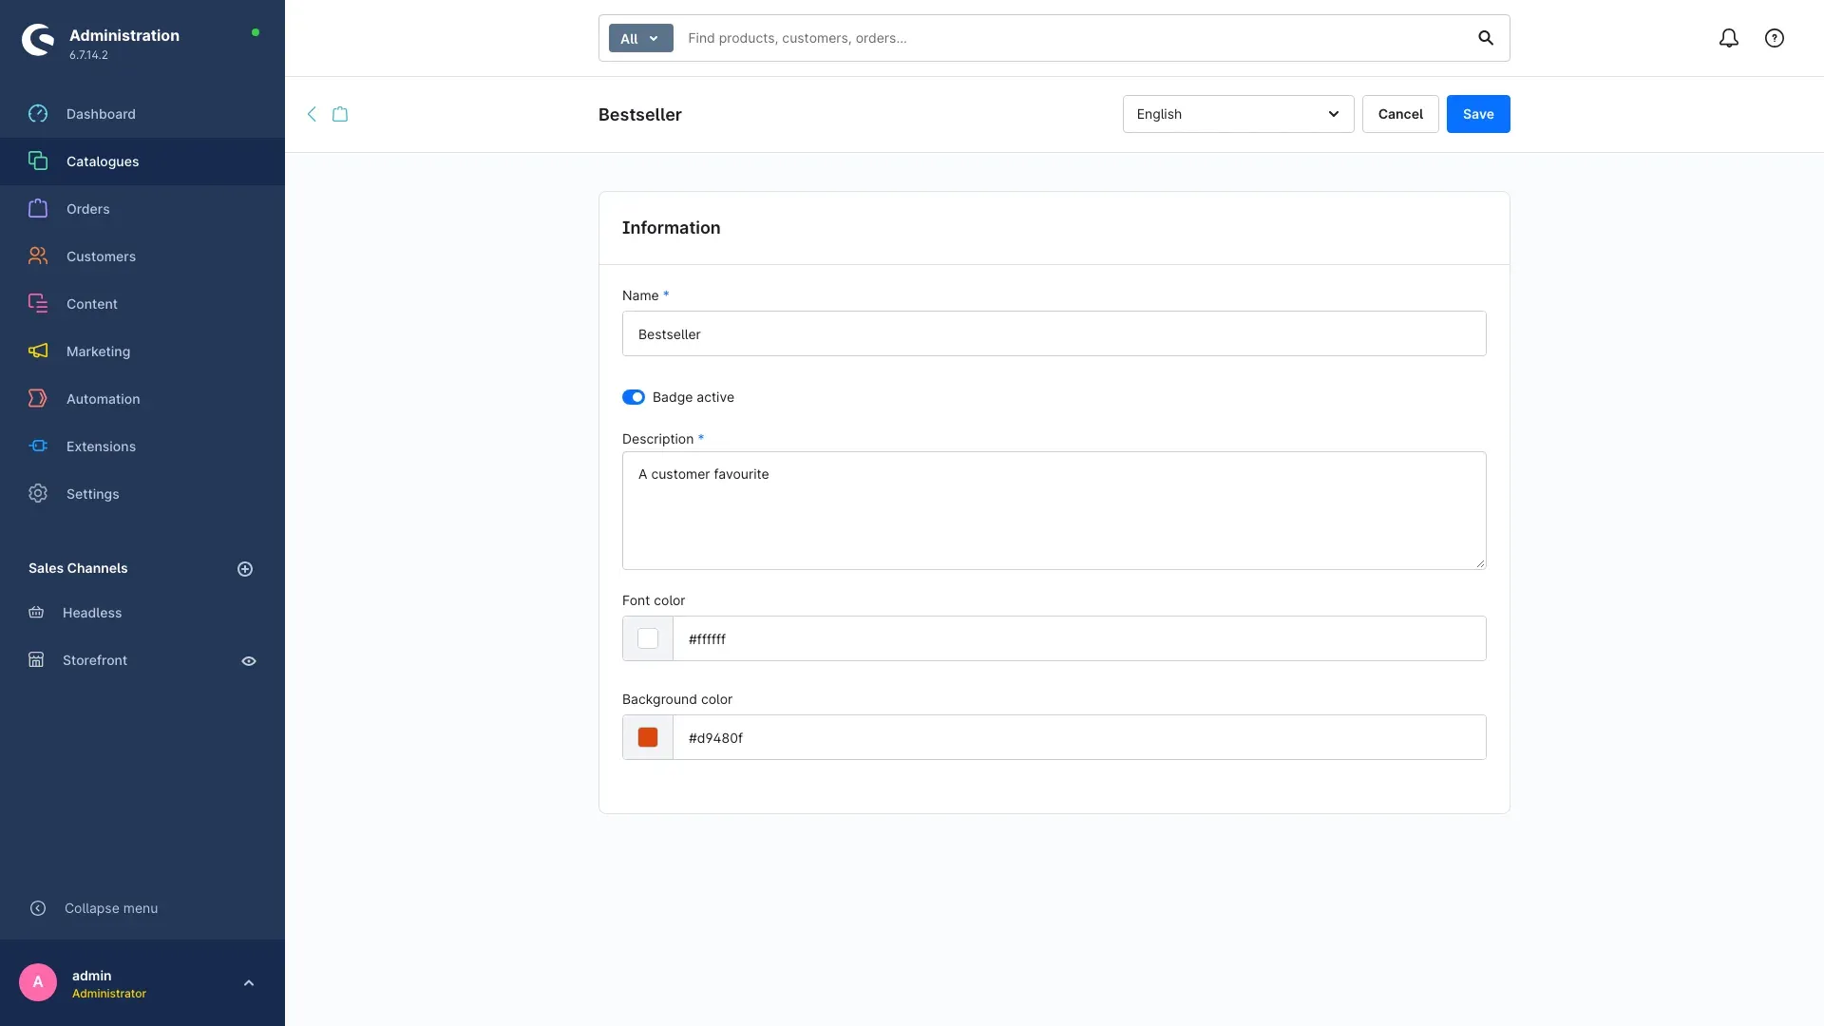Click the Marketing megaphone icon

click(x=38, y=351)
